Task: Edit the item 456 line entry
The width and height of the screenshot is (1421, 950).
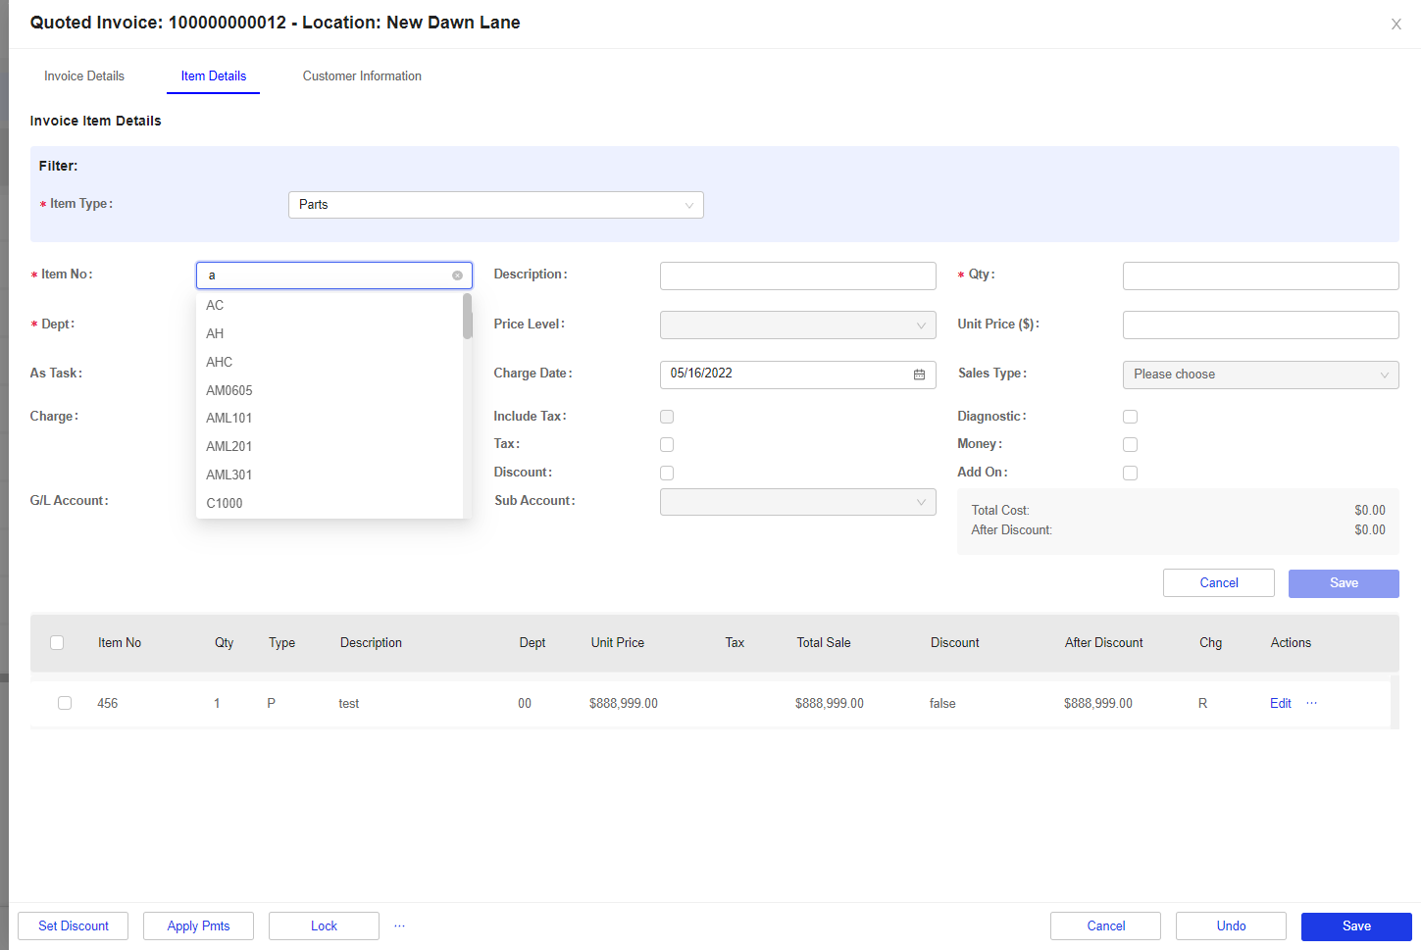Action: point(1280,703)
